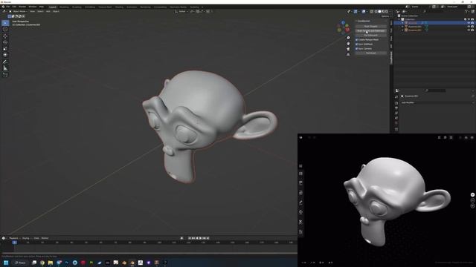Hide Suzanne.001 in viewport via eye icon

pos(469,27)
